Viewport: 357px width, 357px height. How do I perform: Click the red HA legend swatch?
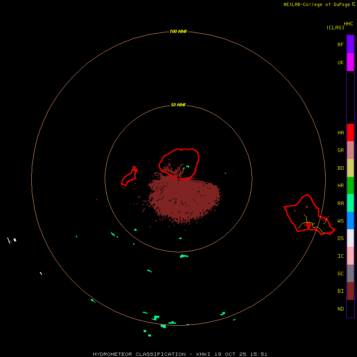350,132
